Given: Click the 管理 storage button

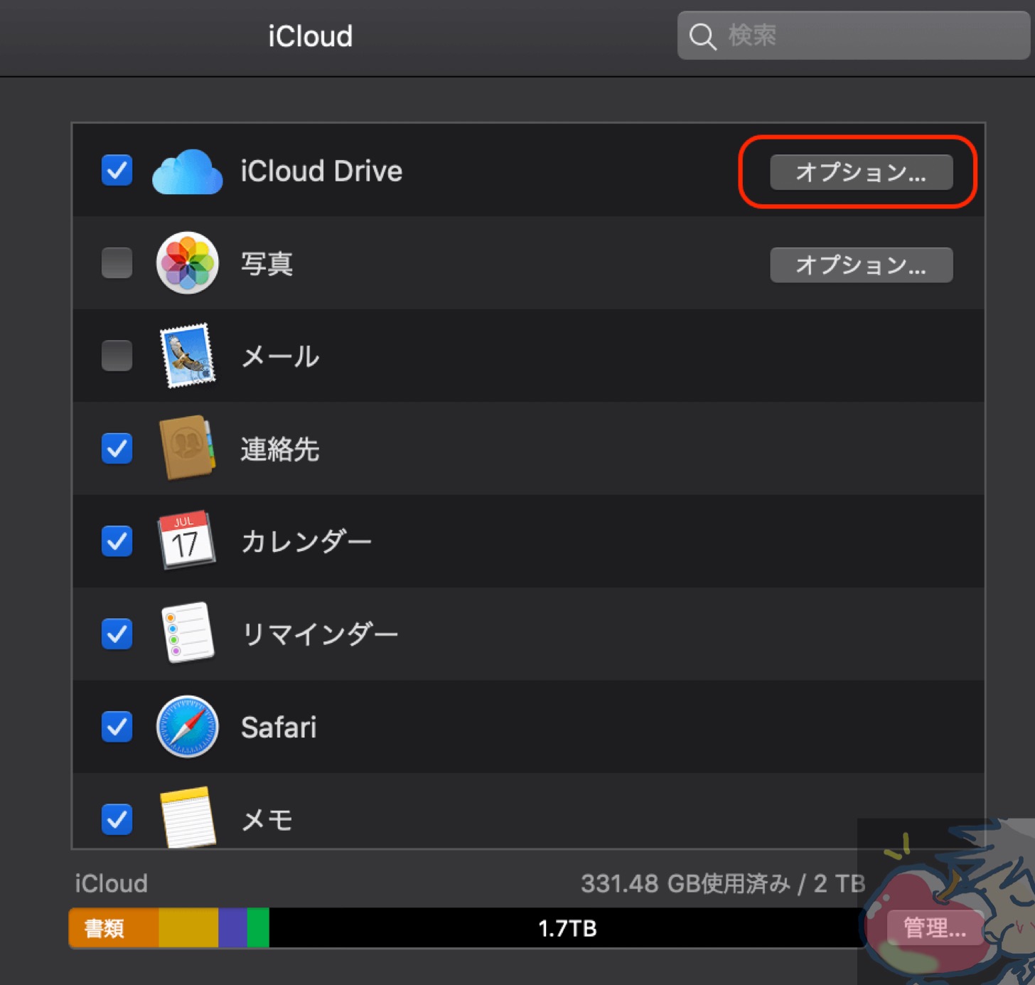Looking at the screenshot, I should (935, 927).
